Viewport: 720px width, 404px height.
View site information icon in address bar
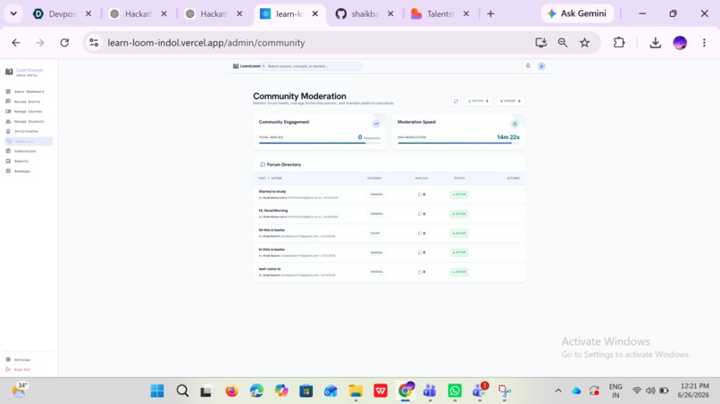pos(94,43)
